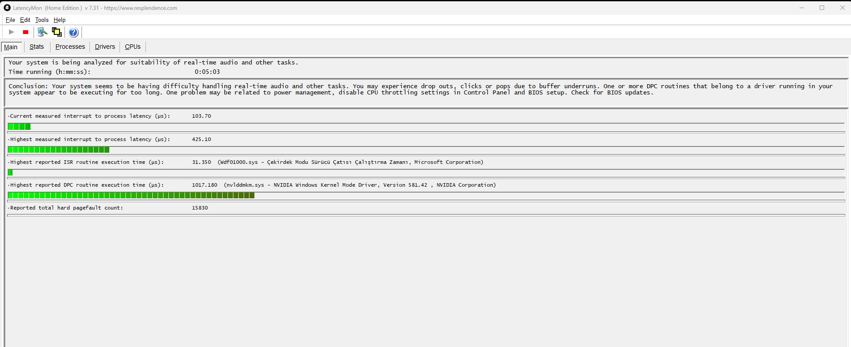Click the current latency value 103.70
The height and width of the screenshot is (347, 851).
coord(202,116)
